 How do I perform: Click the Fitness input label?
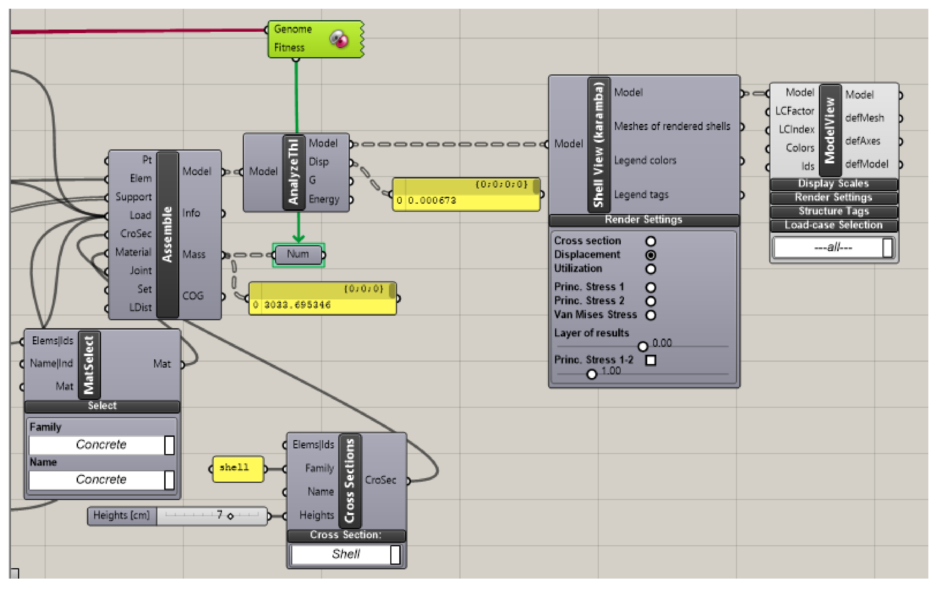pos(289,48)
